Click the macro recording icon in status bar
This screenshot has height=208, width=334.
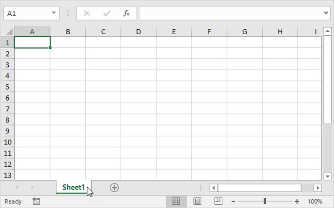point(37,202)
